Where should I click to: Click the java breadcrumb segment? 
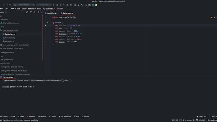(x=18, y=8)
